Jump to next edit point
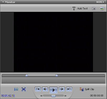This screenshot has width=107, height=99. pyautogui.click(x=69, y=89)
